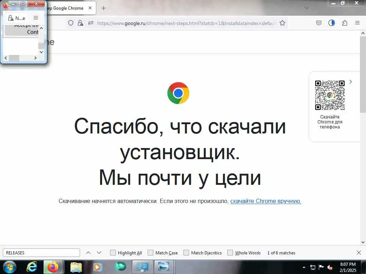Open Windows Explorer folder on taskbar
Image resolution: width=366 pixels, height=274 pixels.
click(x=76, y=267)
